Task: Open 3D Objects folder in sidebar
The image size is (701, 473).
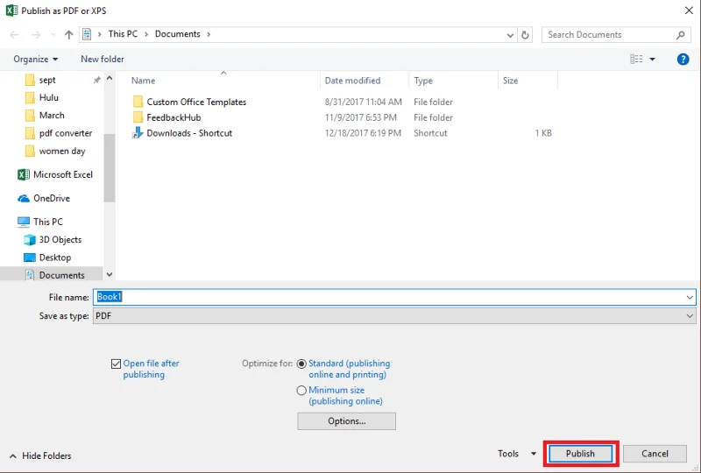Action: tap(60, 239)
